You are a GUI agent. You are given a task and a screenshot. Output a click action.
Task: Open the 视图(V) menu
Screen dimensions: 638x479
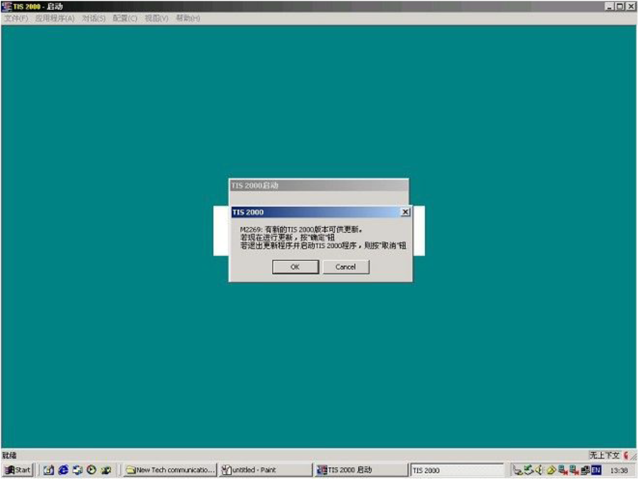(x=156, y=18)
